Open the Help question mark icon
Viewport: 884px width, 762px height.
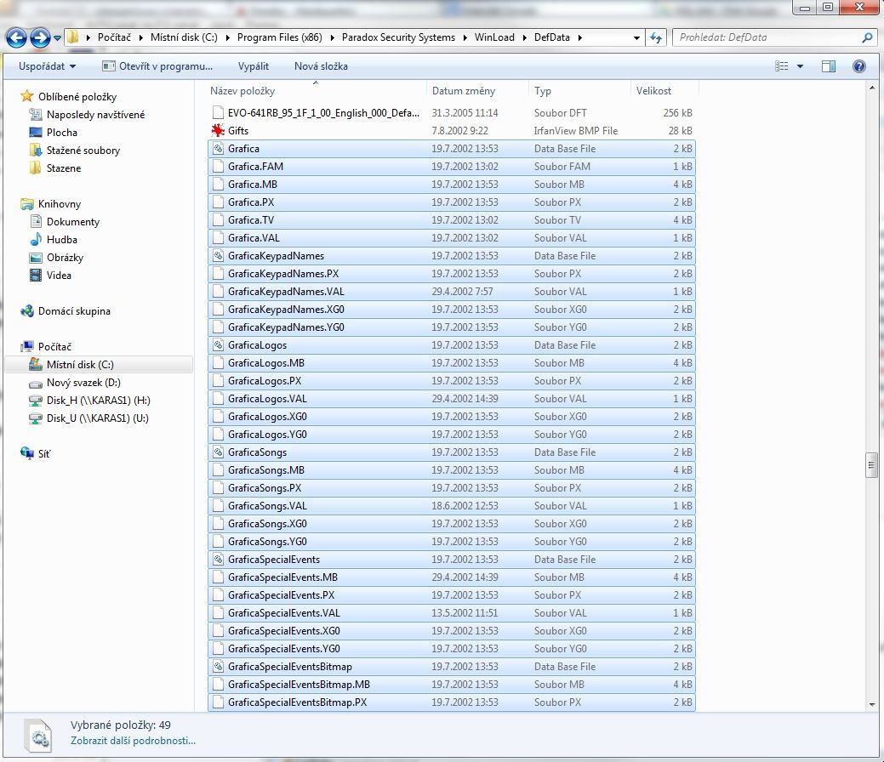coord(858,66)
